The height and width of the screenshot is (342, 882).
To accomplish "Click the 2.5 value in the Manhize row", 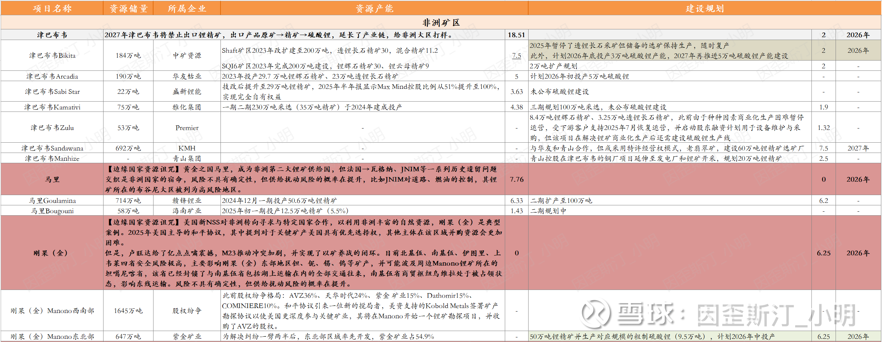I will point(824,158).
